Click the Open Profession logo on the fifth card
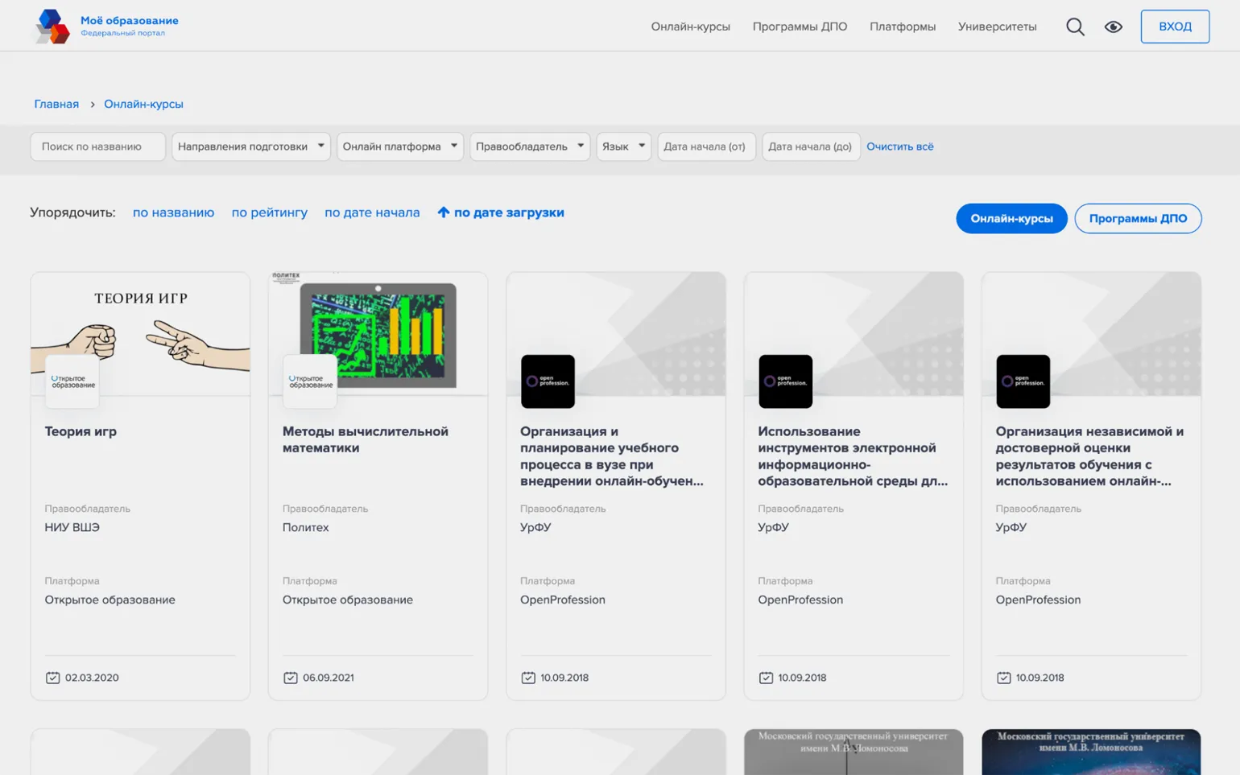The width and height of the screenshot is (1240, 775). [1023, 381]
